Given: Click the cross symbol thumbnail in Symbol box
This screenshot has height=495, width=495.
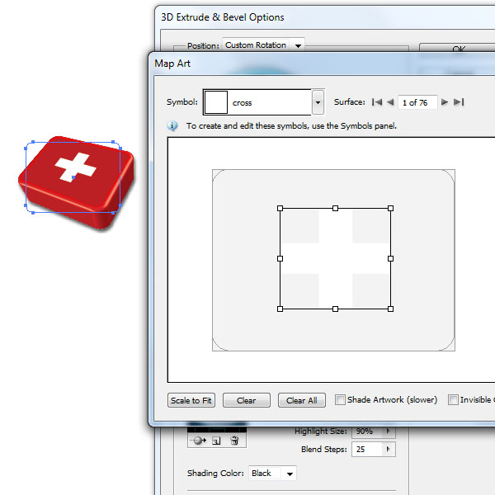Looking at the screenshot, I should tap(216, 102).
